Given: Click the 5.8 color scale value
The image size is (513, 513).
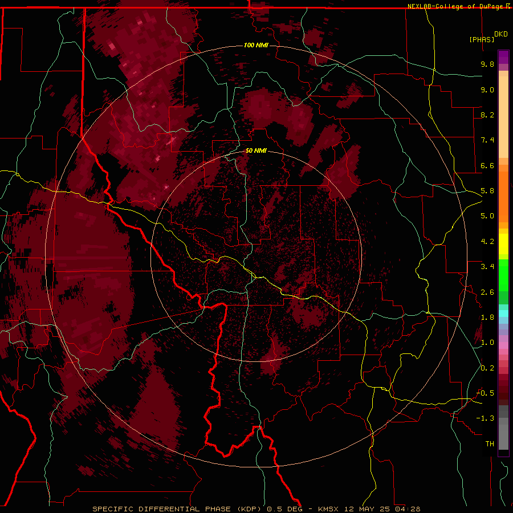Looking at the screenshot, I should (487, 191).
